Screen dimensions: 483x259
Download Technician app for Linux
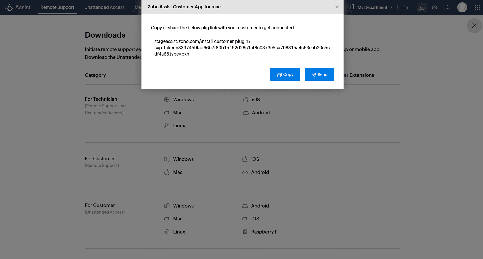click(179, 126)
